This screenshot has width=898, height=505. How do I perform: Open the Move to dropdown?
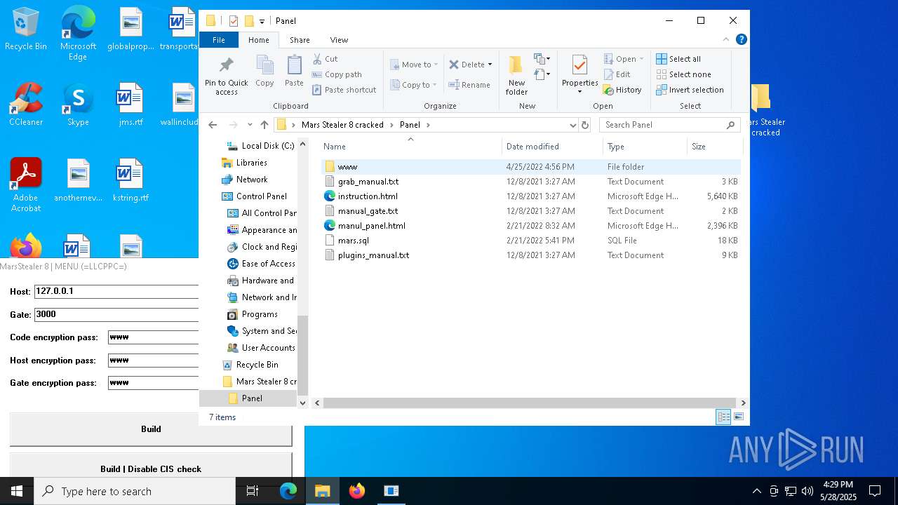pos(414,65)
